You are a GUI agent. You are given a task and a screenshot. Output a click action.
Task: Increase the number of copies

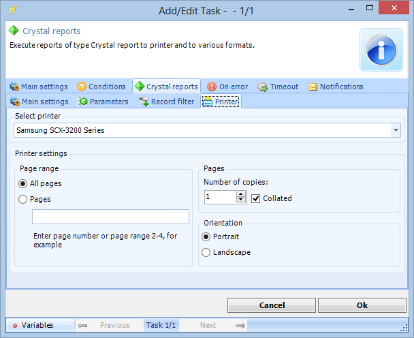pos(240,194)
